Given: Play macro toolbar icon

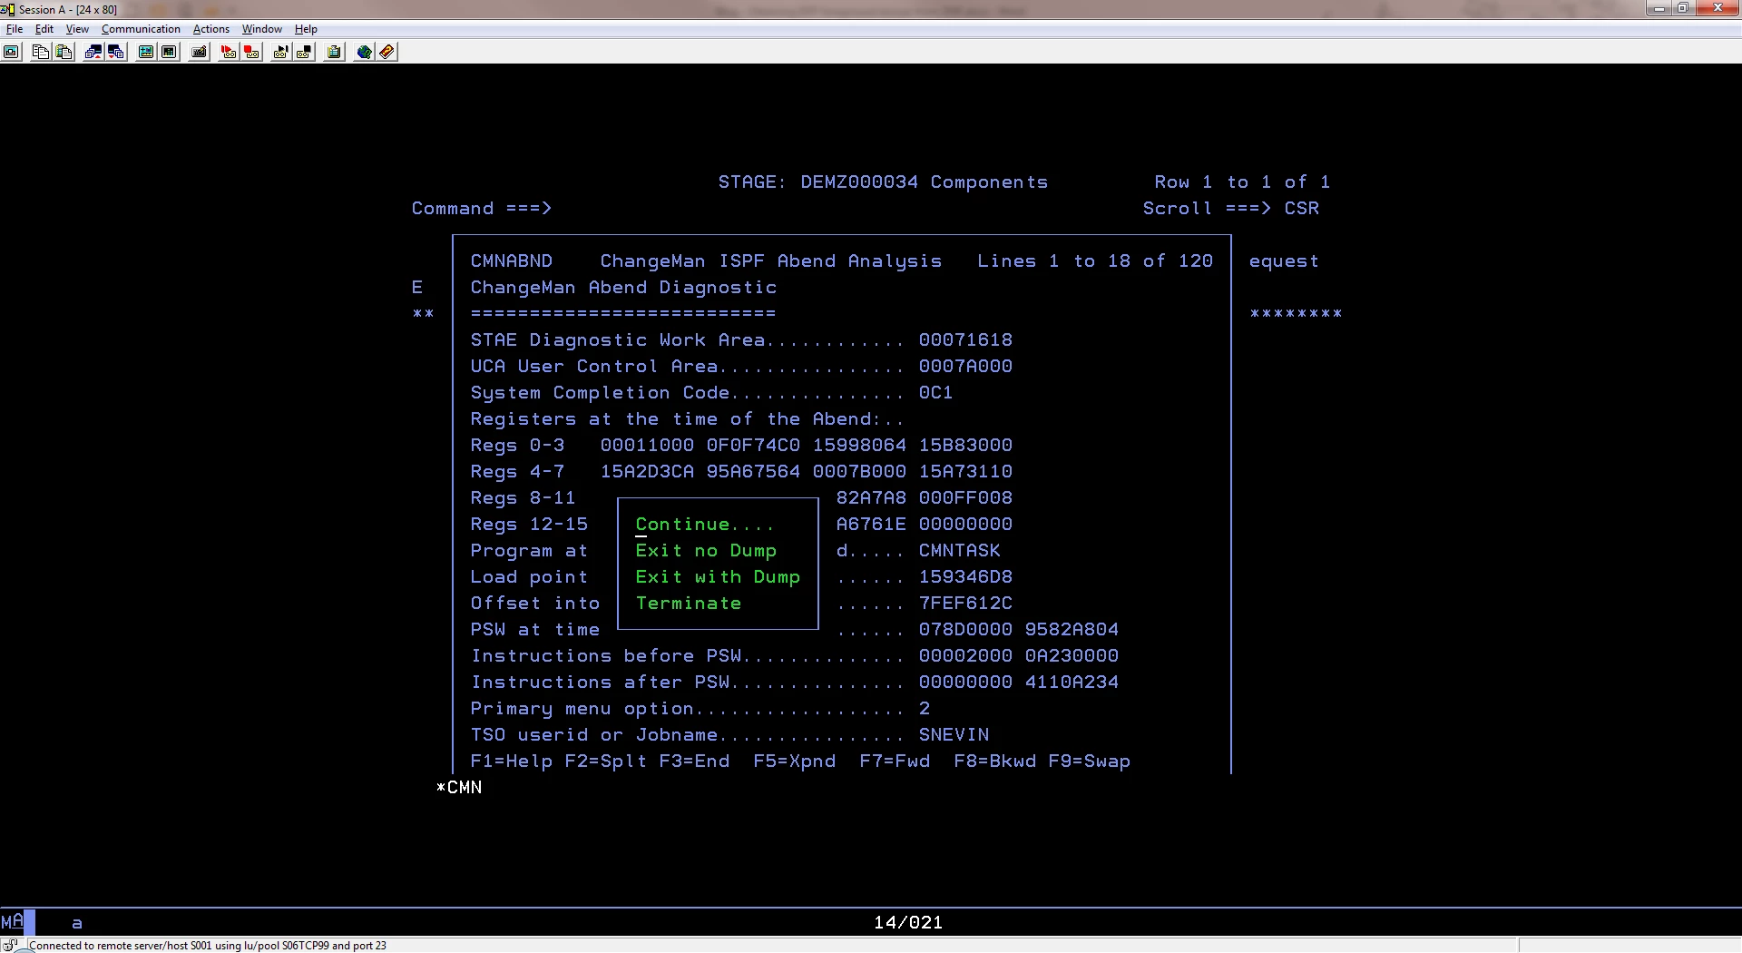Looking at the screenshot, I should tap(280, 52).
